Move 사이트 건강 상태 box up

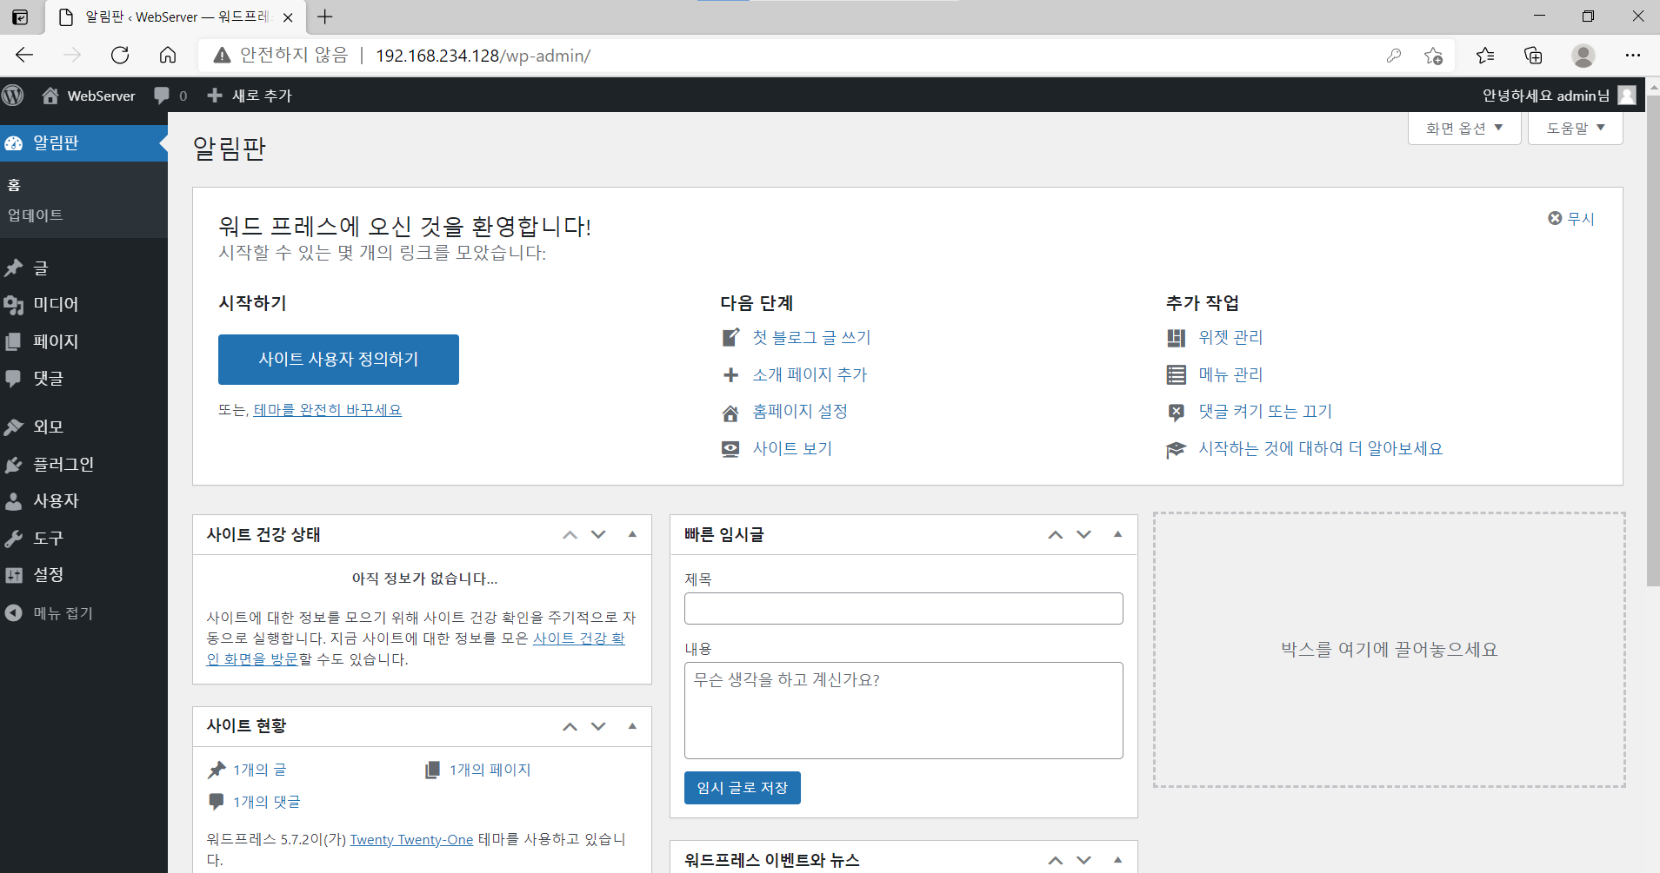click(x=570, y=534)
